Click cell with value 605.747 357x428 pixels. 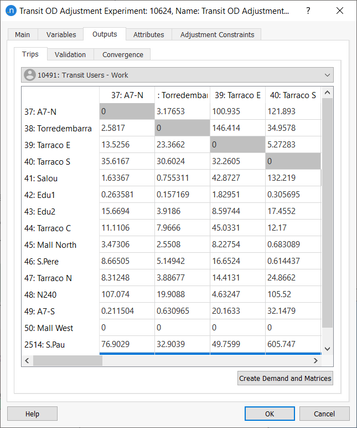click(x=293, y=344)
